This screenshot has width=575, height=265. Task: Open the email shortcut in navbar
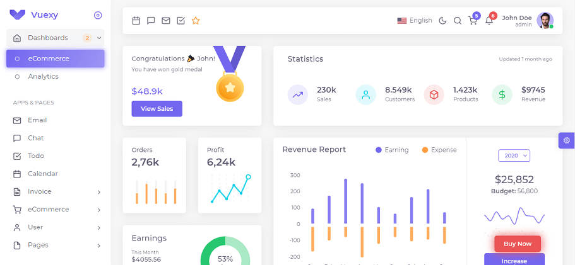(x=166, y=21)
